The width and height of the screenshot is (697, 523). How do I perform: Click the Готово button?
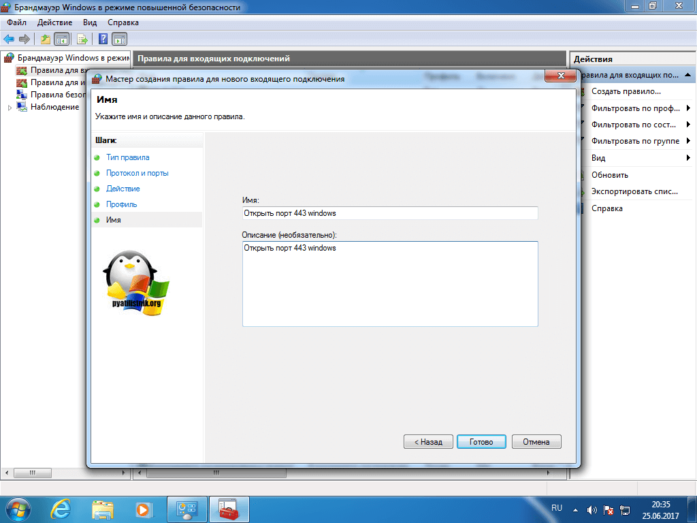[481, 442]
